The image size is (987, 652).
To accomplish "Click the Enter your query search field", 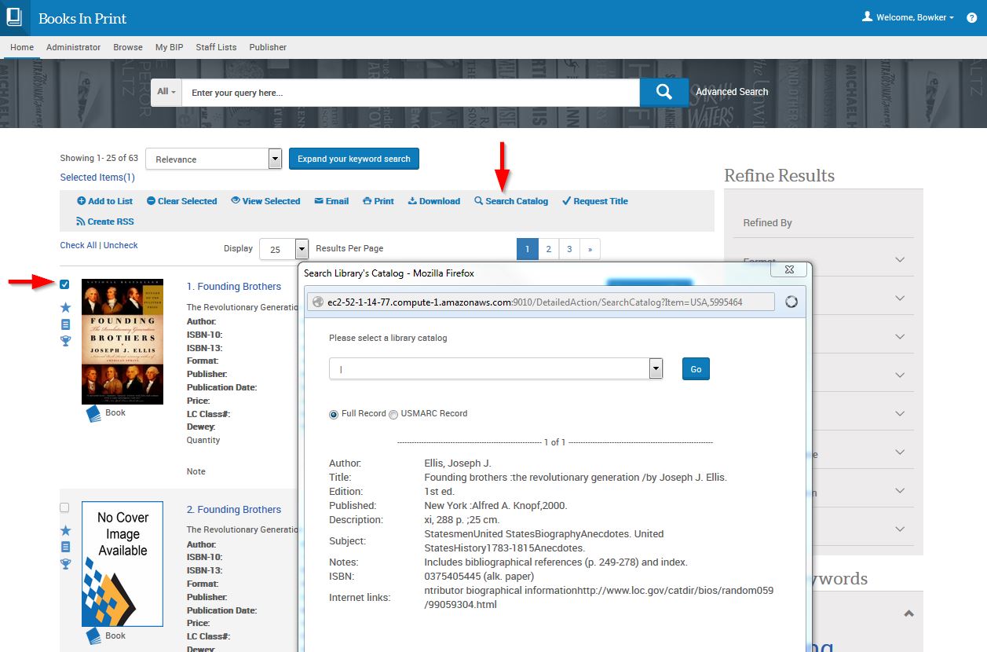I will pos(411,92).
